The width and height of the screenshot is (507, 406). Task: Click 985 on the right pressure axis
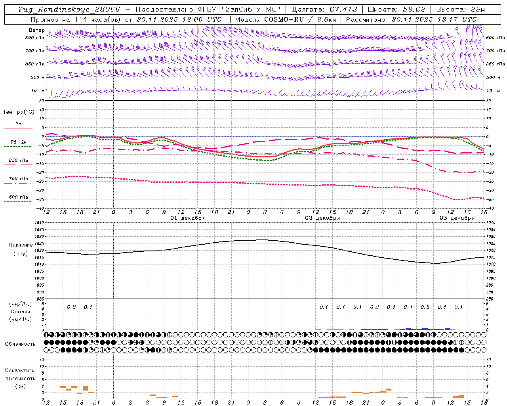490,299
